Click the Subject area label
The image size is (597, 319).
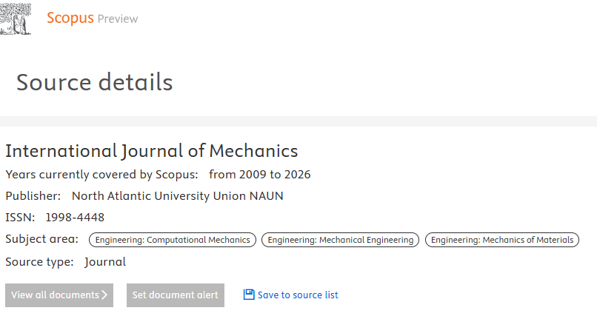tap(41, 239)
